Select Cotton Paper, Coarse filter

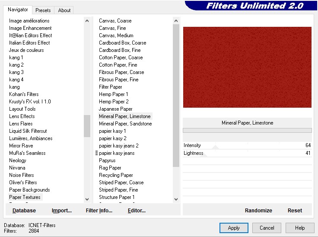[x=121, y=58]
